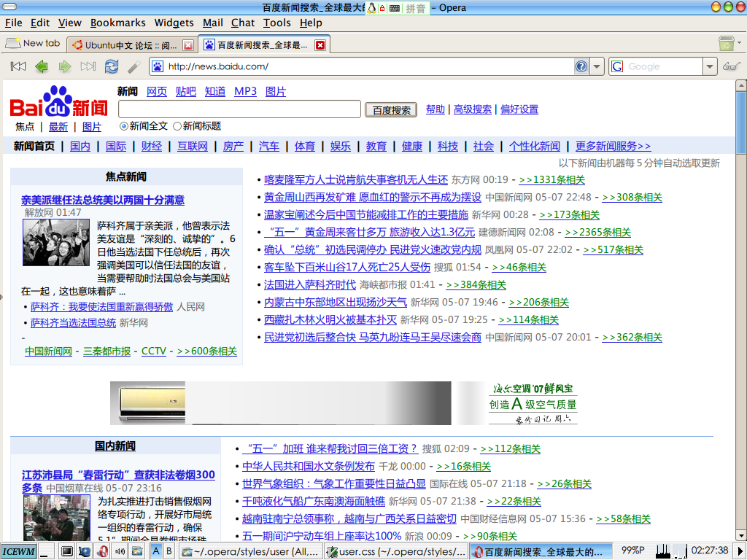Open the 焦点新闻 article photo thumbnail
The height and width of the screenshot is (560, 747).
56,242
